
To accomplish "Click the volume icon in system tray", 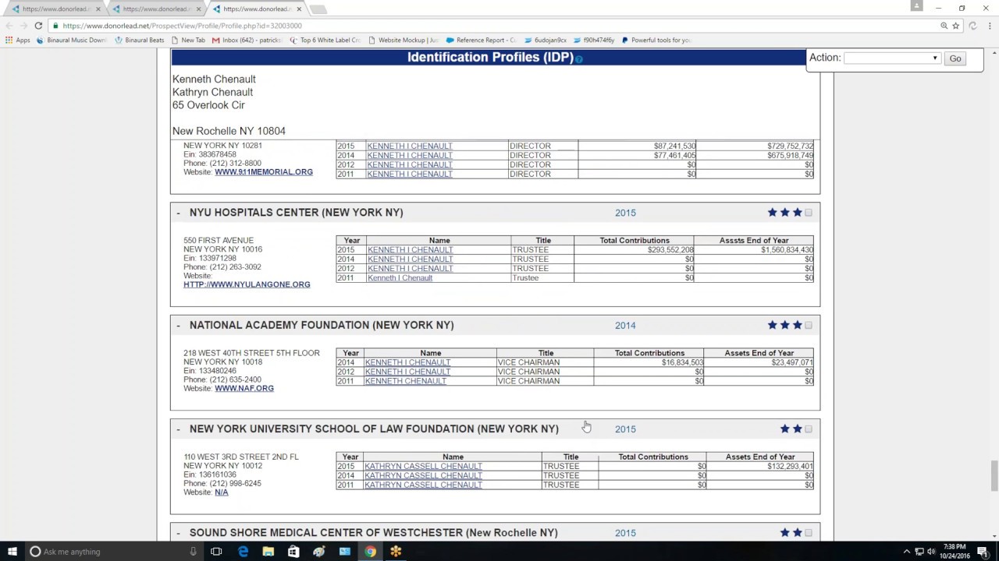I will click(931, 552).
